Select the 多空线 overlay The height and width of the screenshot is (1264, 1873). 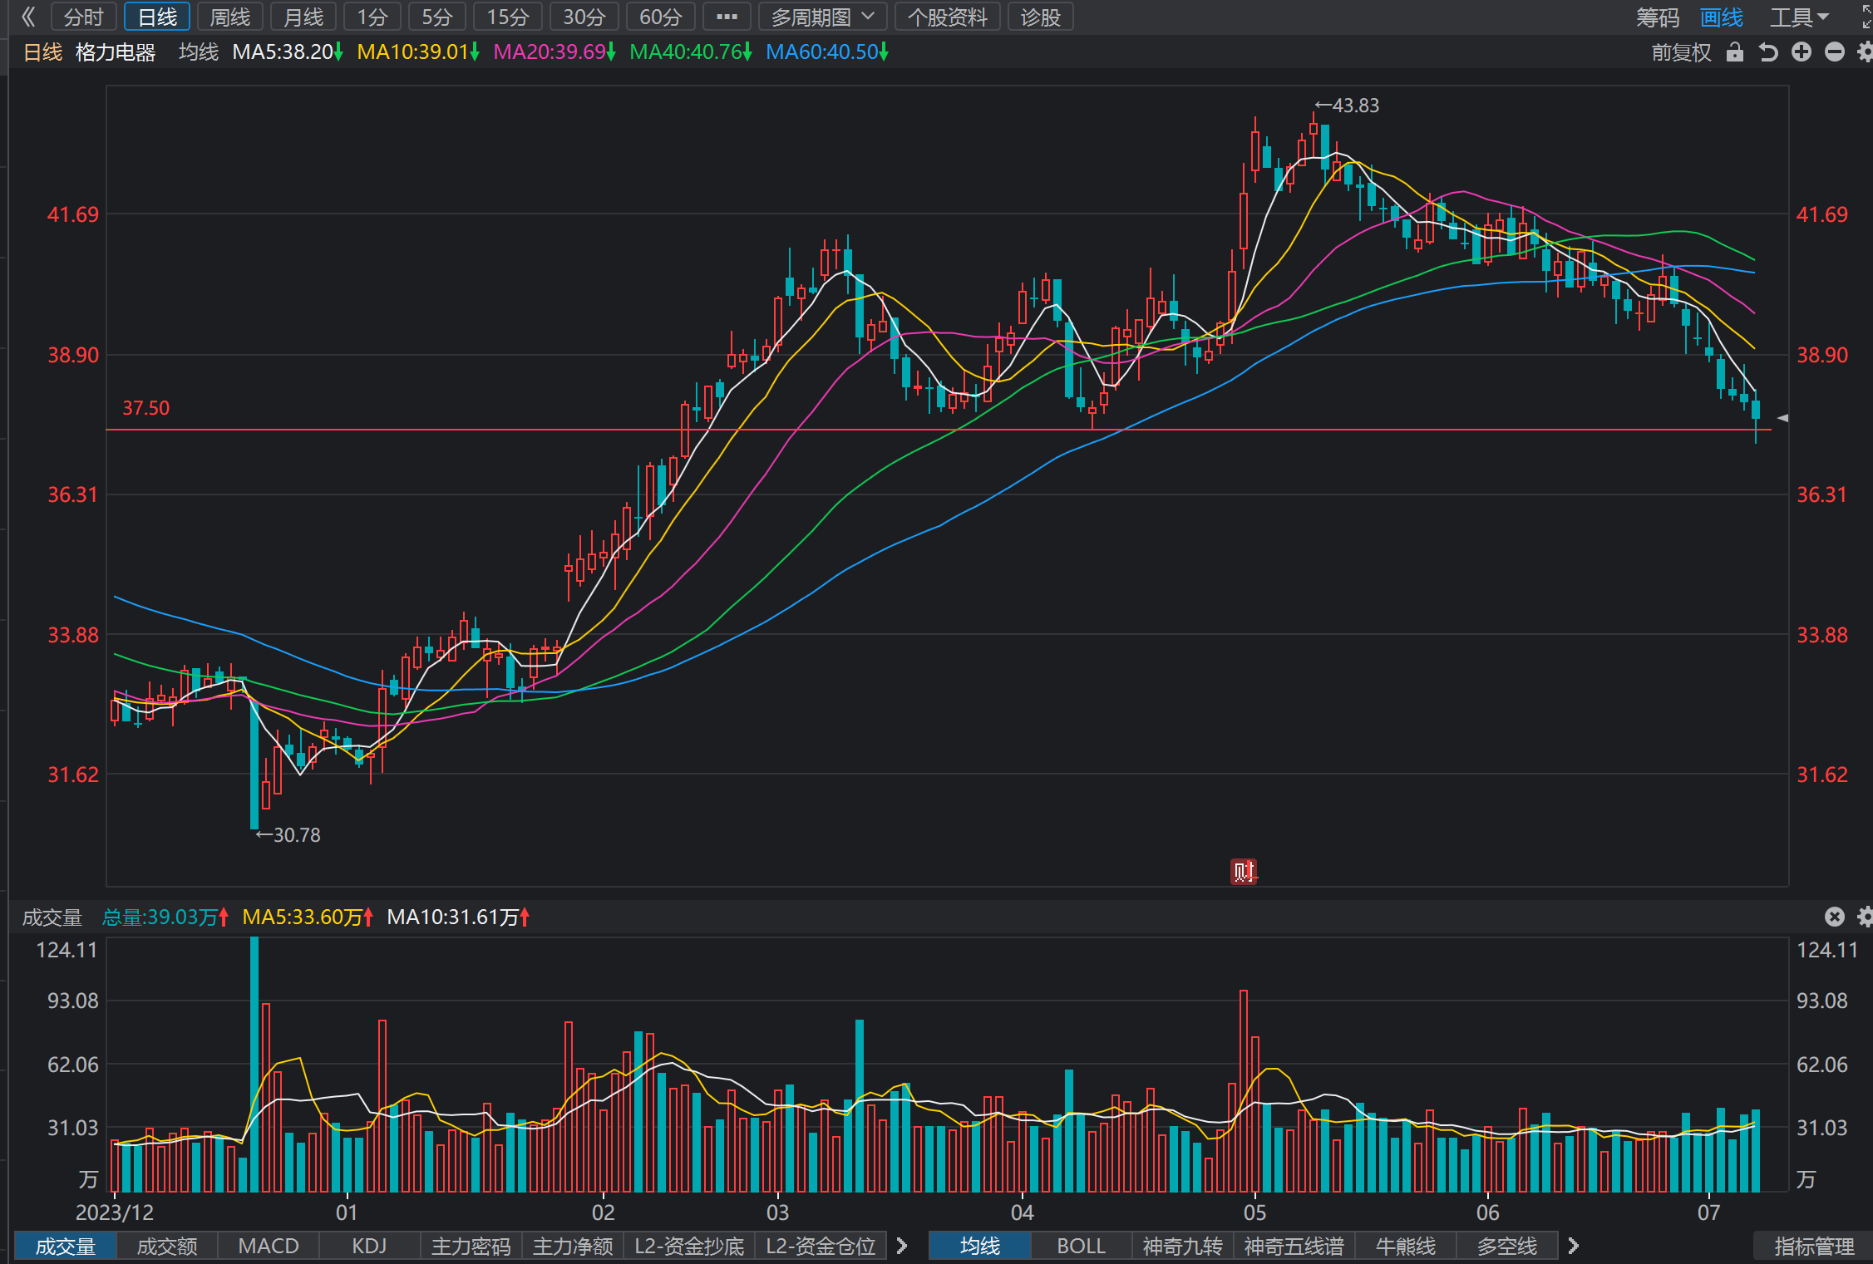(1507, 1246)
